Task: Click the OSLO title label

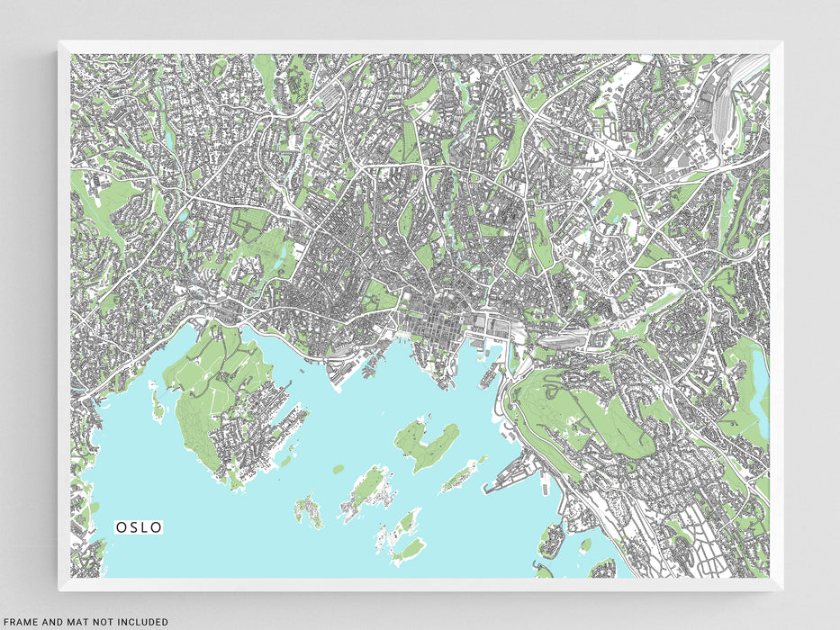Action: tap(140, 526)
